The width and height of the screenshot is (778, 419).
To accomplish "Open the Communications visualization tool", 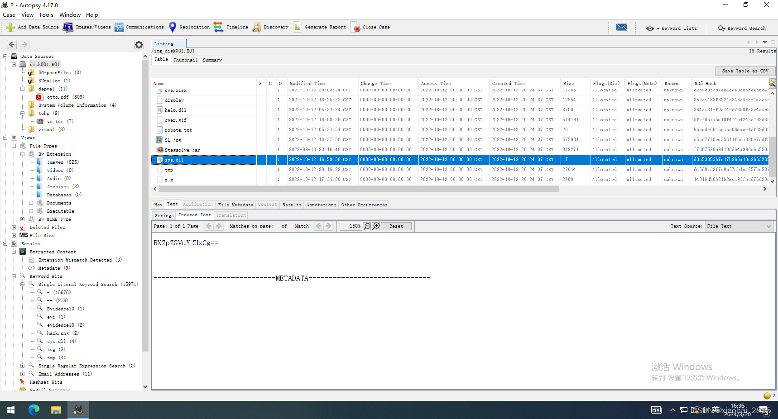I will (x=139, y=27).
